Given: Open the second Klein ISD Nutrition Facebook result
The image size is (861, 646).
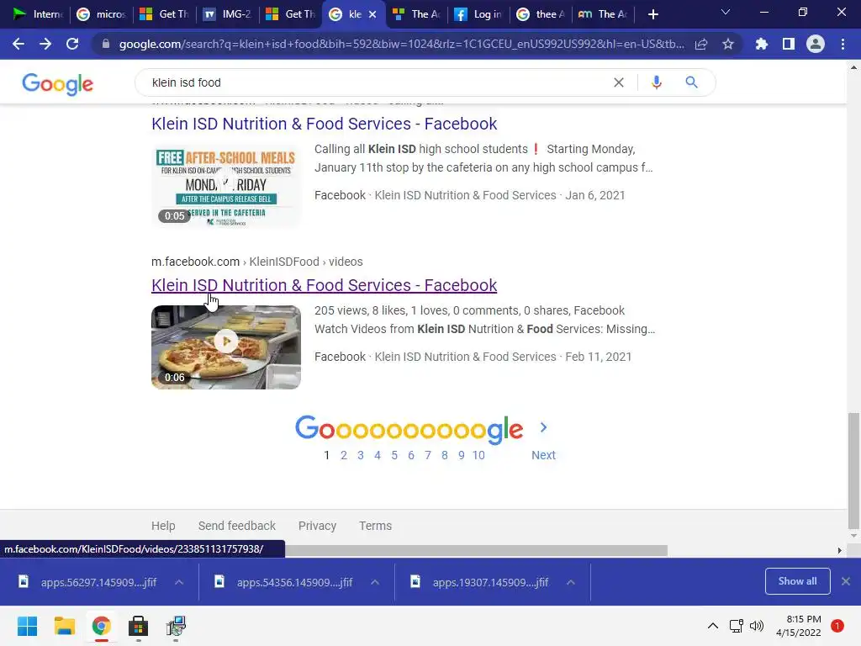Looking at the screenshot, I should [324, 285].
